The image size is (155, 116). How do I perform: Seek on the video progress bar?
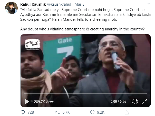point(86,94)
